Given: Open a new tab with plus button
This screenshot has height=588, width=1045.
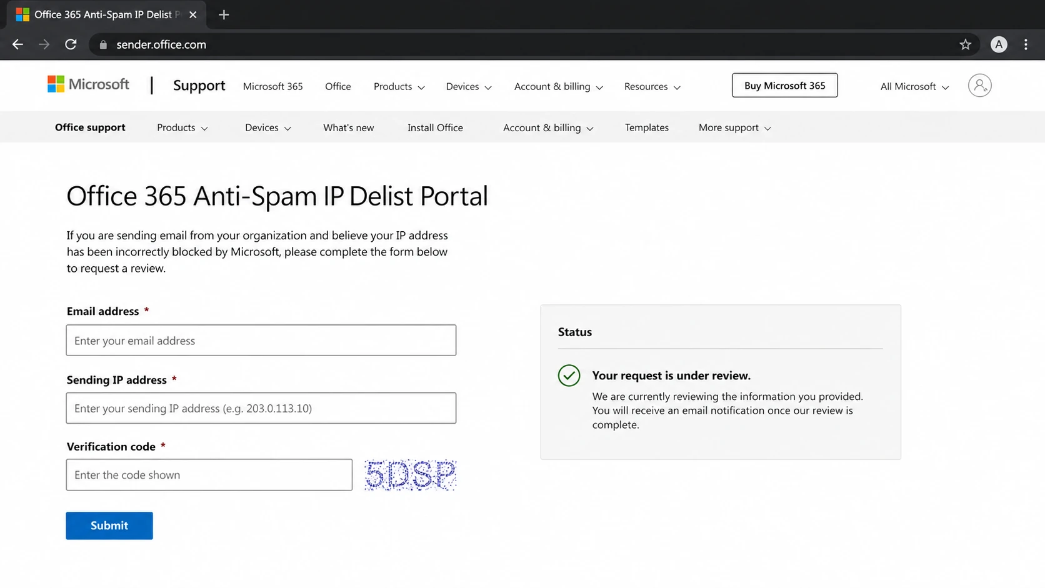Looking at the screenshot, I should pos(224,14).
